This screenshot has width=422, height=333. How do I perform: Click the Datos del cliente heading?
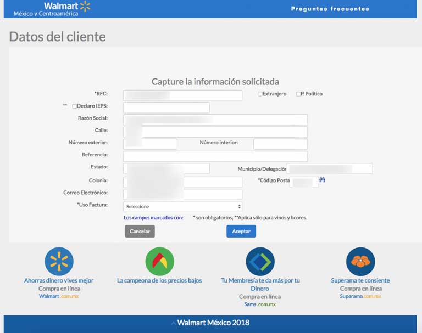[57, 37]
